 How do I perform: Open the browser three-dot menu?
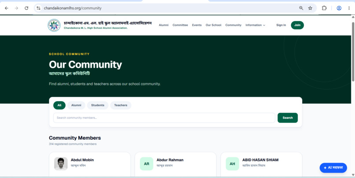coord(349,8)
